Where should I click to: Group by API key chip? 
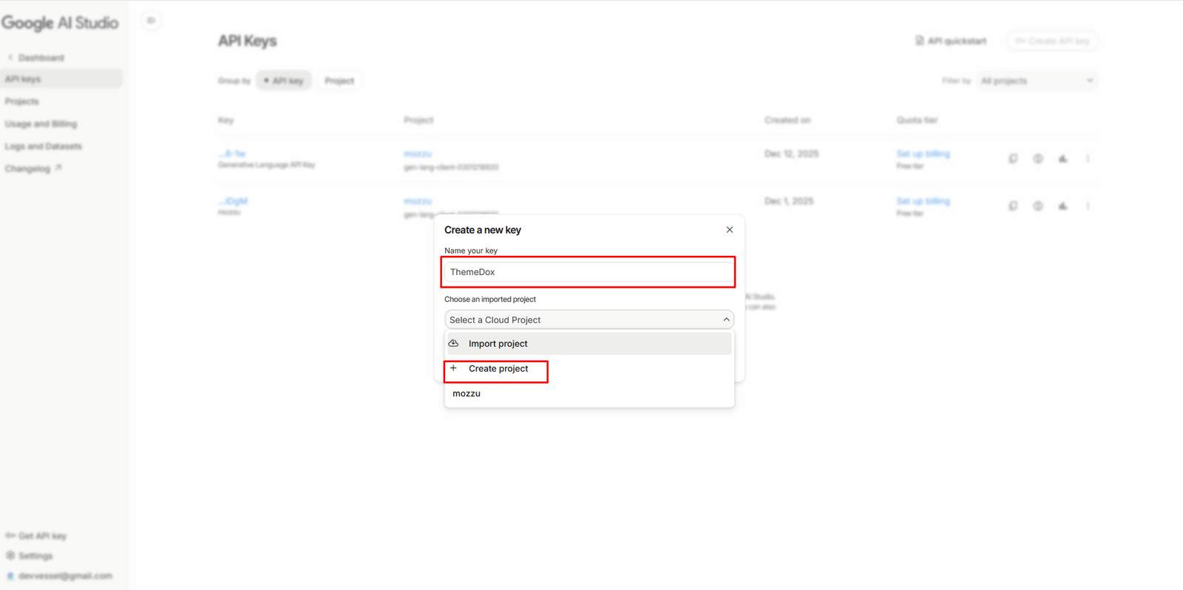(x=284, y=81)
